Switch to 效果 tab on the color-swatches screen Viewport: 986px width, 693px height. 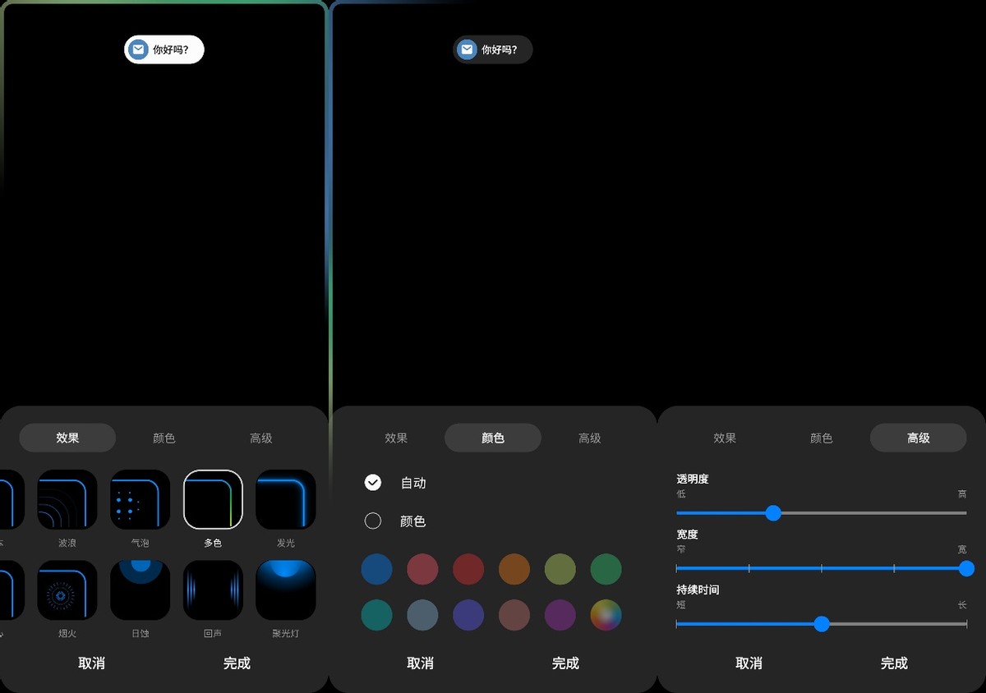coord(396,438)
